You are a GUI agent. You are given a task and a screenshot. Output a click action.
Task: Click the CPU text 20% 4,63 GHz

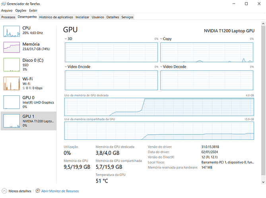[x=33, y=33]
